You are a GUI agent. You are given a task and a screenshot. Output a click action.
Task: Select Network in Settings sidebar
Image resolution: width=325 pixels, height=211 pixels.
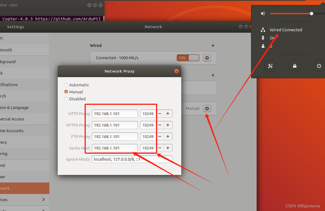24,188
